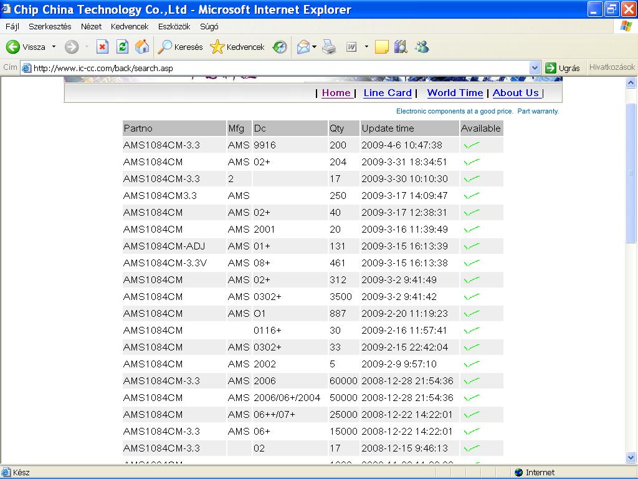Open the History clock icon
638x479 pixels.
[x=280, y=47]
